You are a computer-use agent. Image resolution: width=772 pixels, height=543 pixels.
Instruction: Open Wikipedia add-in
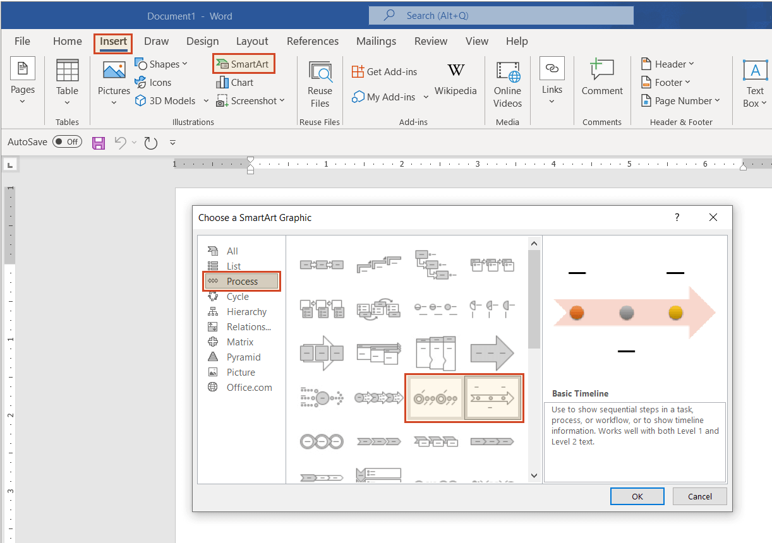click(455, 79)
